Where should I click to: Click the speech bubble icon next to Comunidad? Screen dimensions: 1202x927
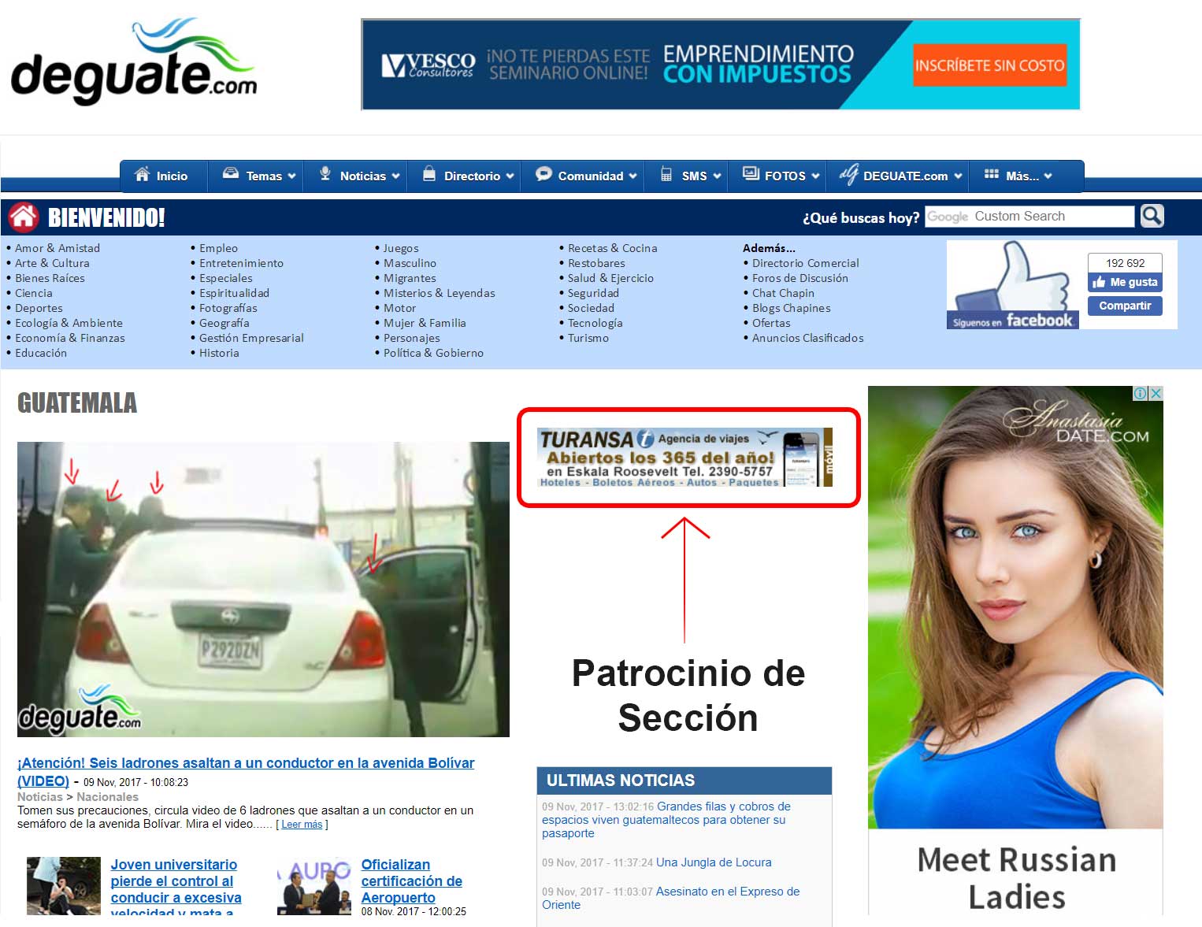(543, 174)
